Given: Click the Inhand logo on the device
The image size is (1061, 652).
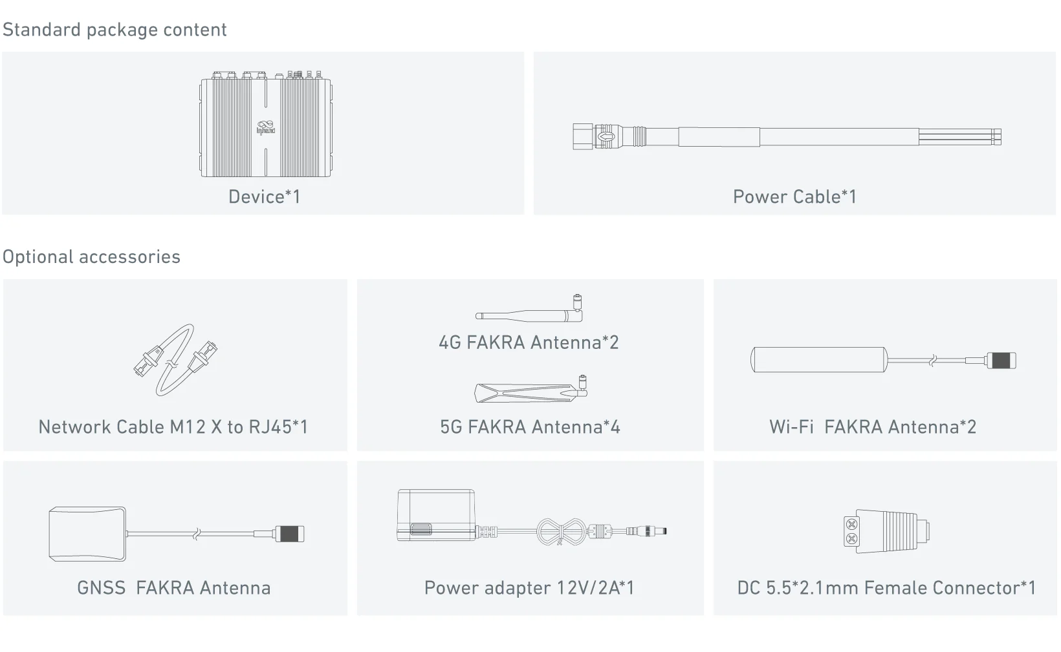Looking at the screenshot, I should click(265, 127).
